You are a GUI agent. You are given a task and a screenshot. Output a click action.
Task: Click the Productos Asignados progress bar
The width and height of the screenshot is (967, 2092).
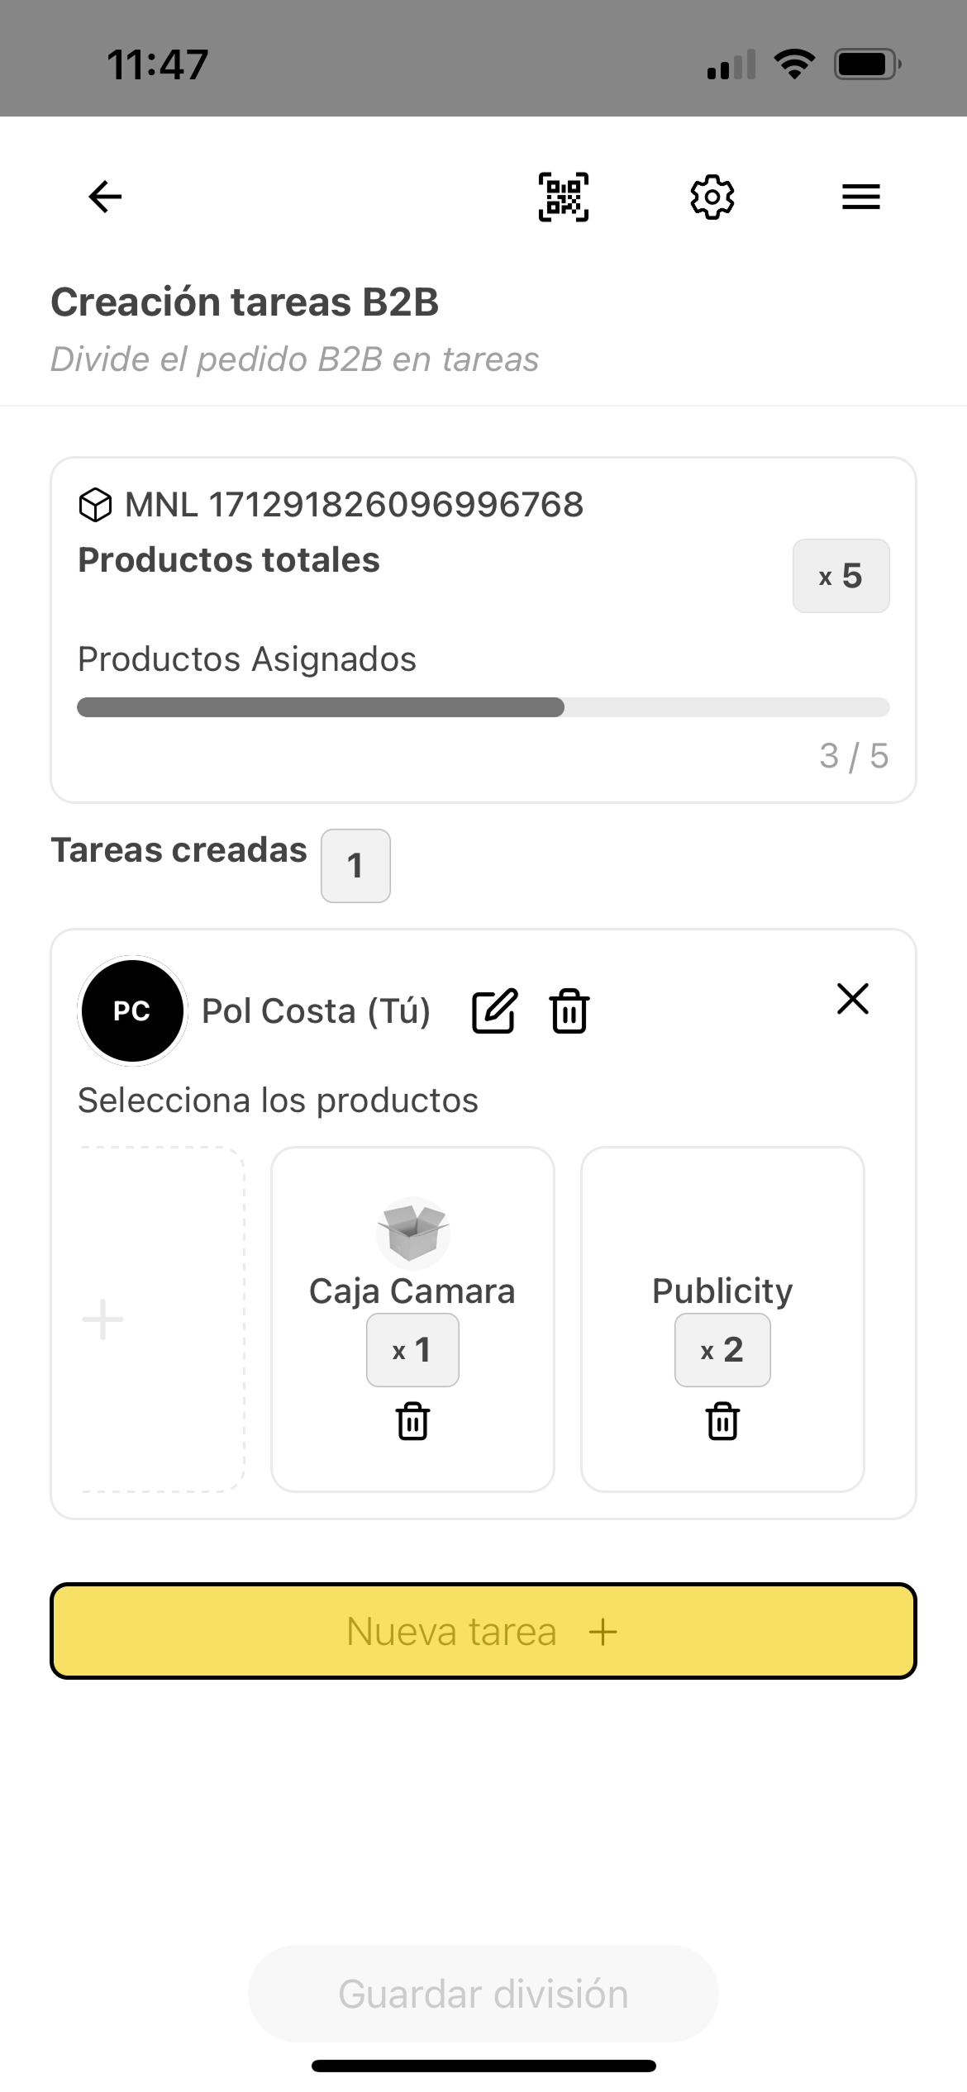pyautogui.click(x=483, y=707)
